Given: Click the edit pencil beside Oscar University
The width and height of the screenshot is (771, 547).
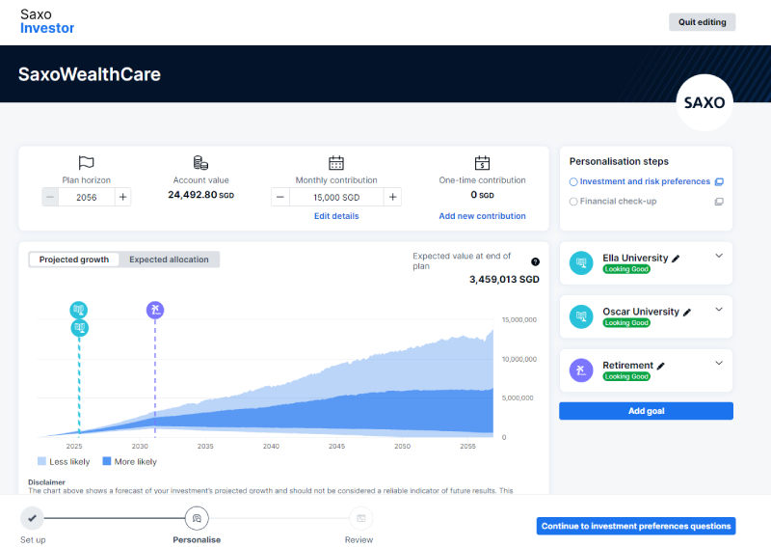Looking at the screenshot, I should 687,313.
